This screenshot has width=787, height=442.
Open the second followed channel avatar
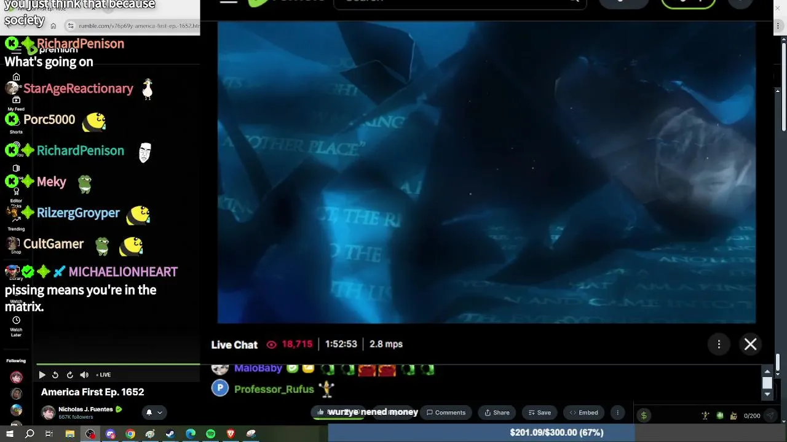[17, 394]
